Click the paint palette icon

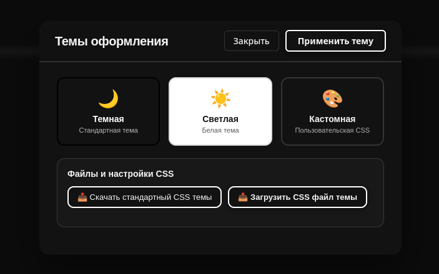(x=332, y=98)
